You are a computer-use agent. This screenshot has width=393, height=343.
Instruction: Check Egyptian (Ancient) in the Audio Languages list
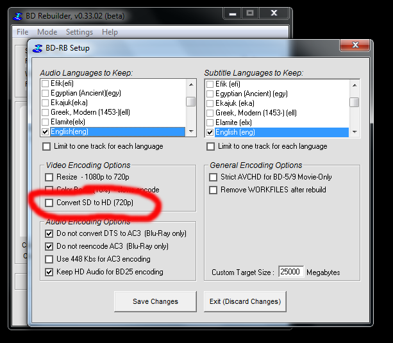[x=45, y=93]
